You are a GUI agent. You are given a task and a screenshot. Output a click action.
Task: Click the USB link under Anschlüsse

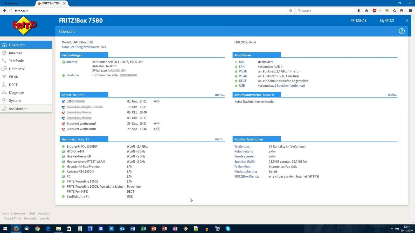(x=242, y=86)
